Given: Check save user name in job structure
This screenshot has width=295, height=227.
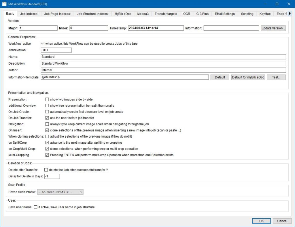Looking at the screenshot, I should [35, 207].
